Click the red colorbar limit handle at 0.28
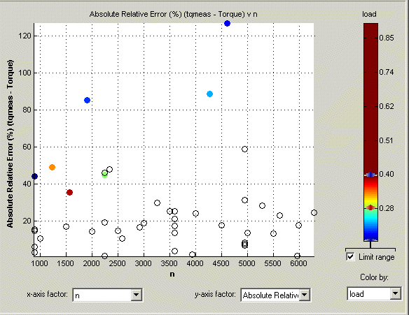409x315 pixels. (370, 207)
